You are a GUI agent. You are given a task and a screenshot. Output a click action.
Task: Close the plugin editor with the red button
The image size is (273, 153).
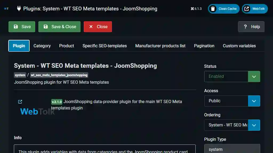98,27
